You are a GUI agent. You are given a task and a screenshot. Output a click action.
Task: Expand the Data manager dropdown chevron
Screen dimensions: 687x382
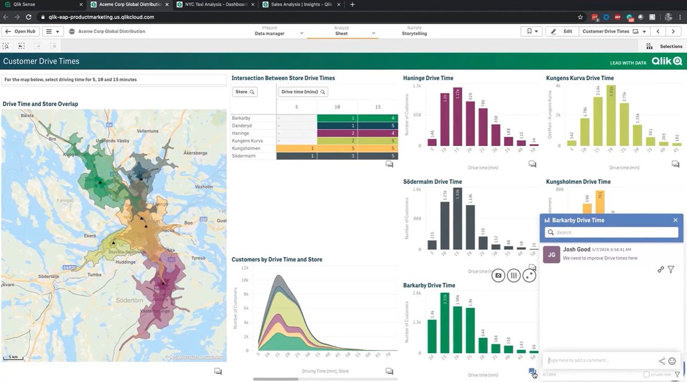(x=301, y=34)
